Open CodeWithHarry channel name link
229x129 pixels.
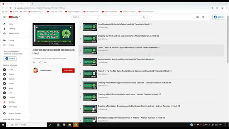click(46, 71)
